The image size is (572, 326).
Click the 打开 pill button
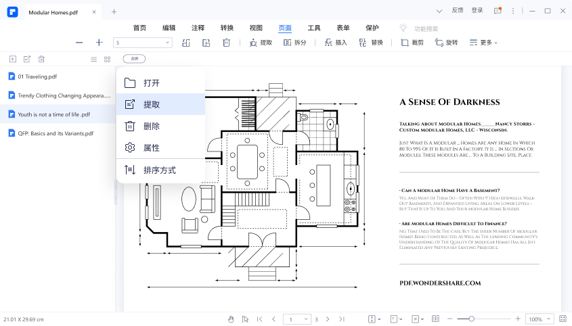(x=134, y=60)
